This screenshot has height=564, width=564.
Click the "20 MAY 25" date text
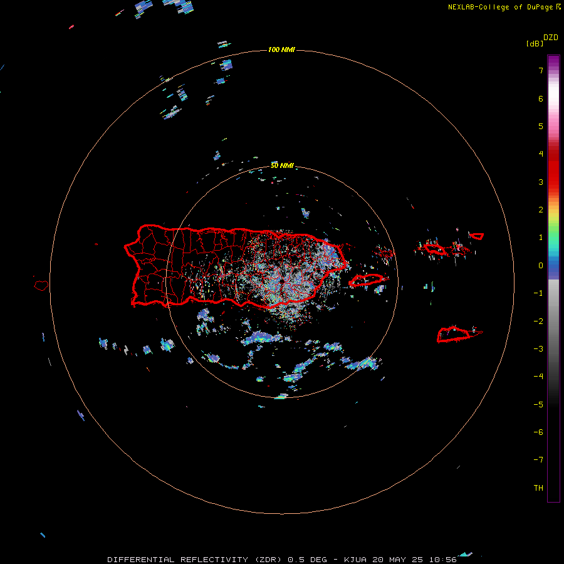[399, 560]
